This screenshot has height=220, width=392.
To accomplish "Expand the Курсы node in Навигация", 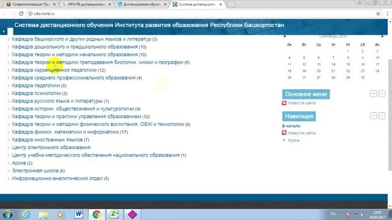I will pos(284,140).
